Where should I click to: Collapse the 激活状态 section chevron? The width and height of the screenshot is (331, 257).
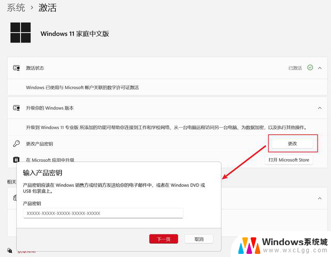pos(320,68)
